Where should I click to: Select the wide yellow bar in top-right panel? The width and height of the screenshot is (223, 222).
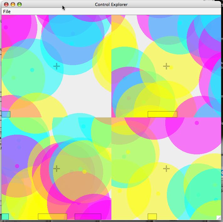[x=162, y=114]
